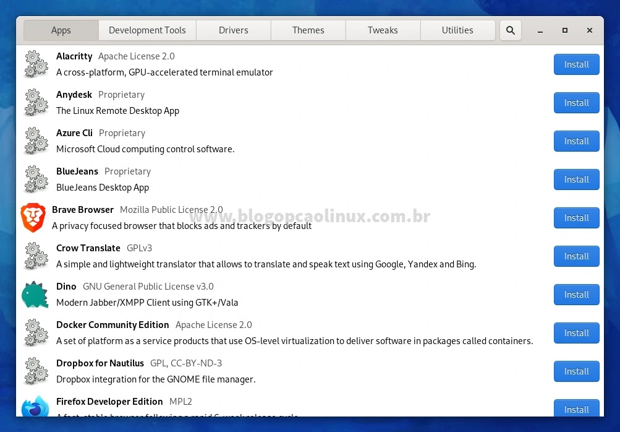Click the 'MPL2' license label
The image size is (620, 432).
(180, 402)
